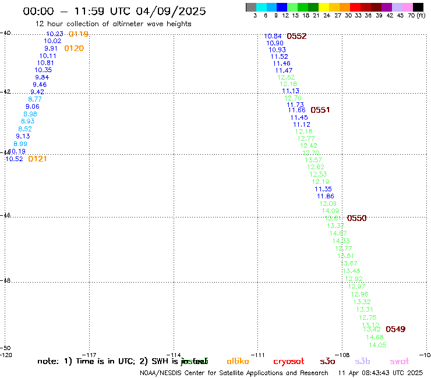Click the orange time marker 0119
The width and height of the screenshot is (431, 378).
pos(79,34)
